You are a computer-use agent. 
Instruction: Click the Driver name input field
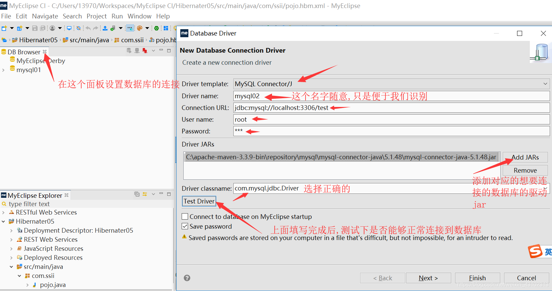[x=392, y=96]
